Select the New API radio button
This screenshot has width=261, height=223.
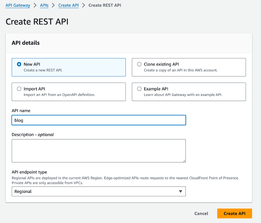tap(19, 64)
